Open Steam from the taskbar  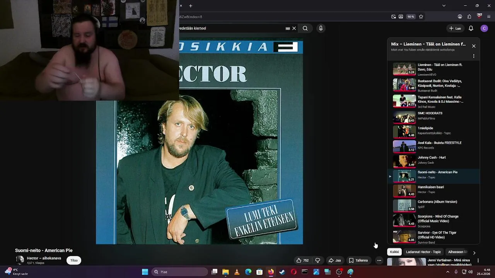coord(282,272)
